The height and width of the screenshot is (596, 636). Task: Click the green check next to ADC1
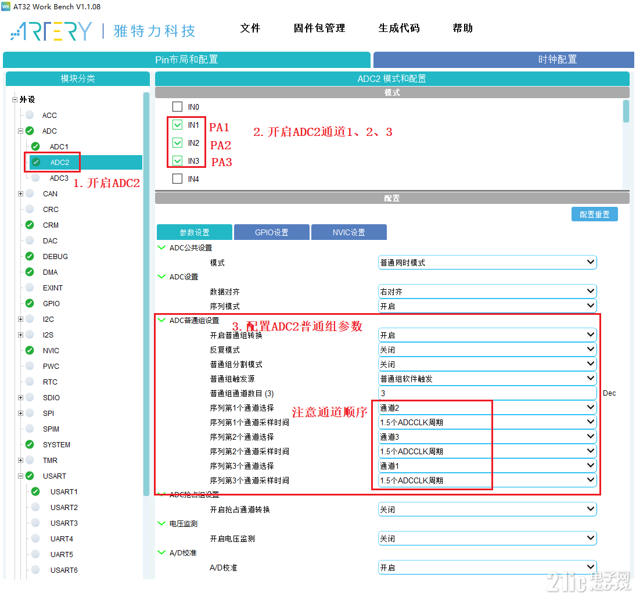point(35,146)
